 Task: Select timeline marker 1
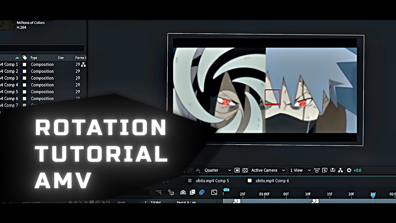[237, 201]
